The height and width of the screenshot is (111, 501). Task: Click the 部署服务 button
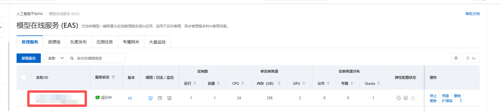tap(29, 58)
